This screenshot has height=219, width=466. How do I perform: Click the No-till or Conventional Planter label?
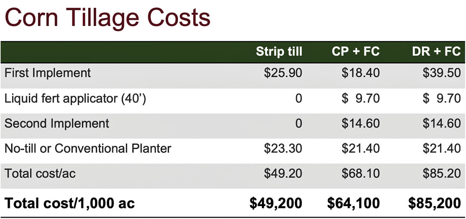point(88,148)
